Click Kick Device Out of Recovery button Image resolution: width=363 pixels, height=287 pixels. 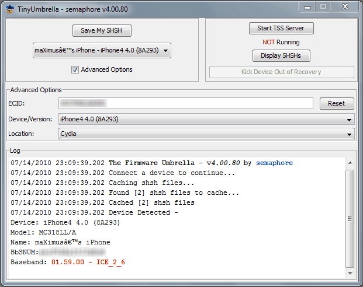coord(282,72)
